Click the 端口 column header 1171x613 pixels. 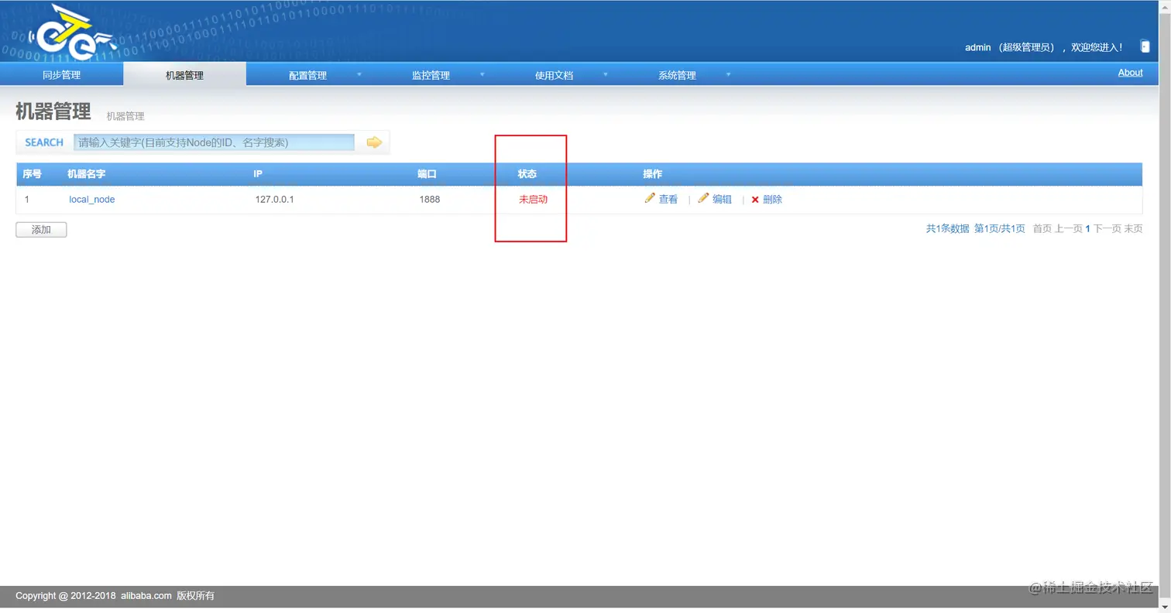click(x=428, y=174)
